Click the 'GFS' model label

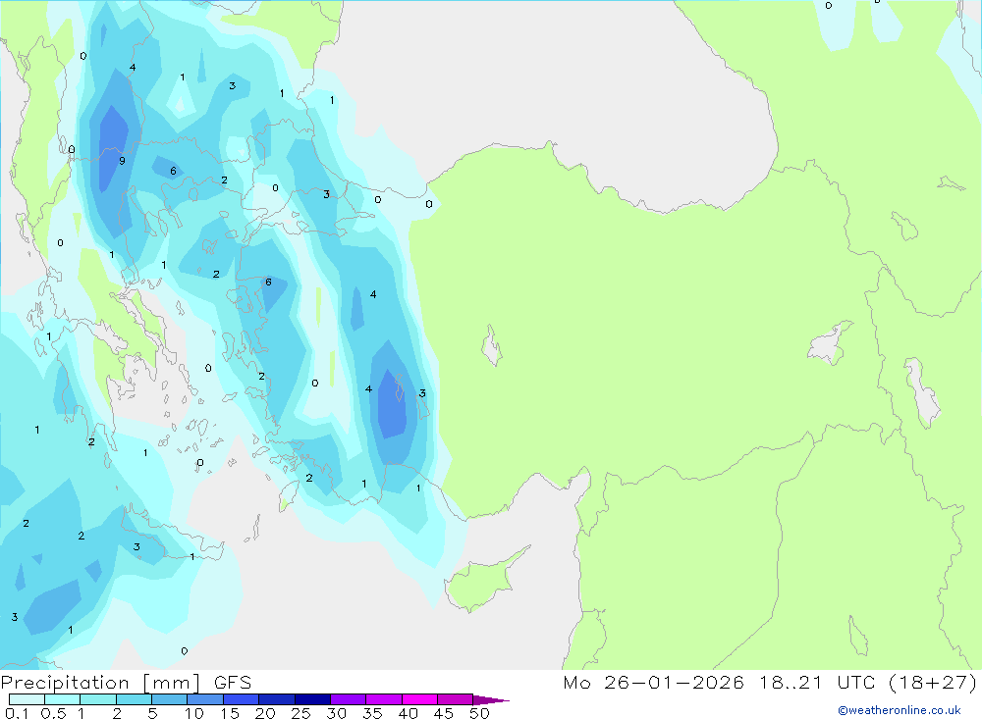coord(233,683)
